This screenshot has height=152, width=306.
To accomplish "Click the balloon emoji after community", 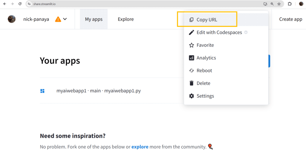I will point(210,146).
